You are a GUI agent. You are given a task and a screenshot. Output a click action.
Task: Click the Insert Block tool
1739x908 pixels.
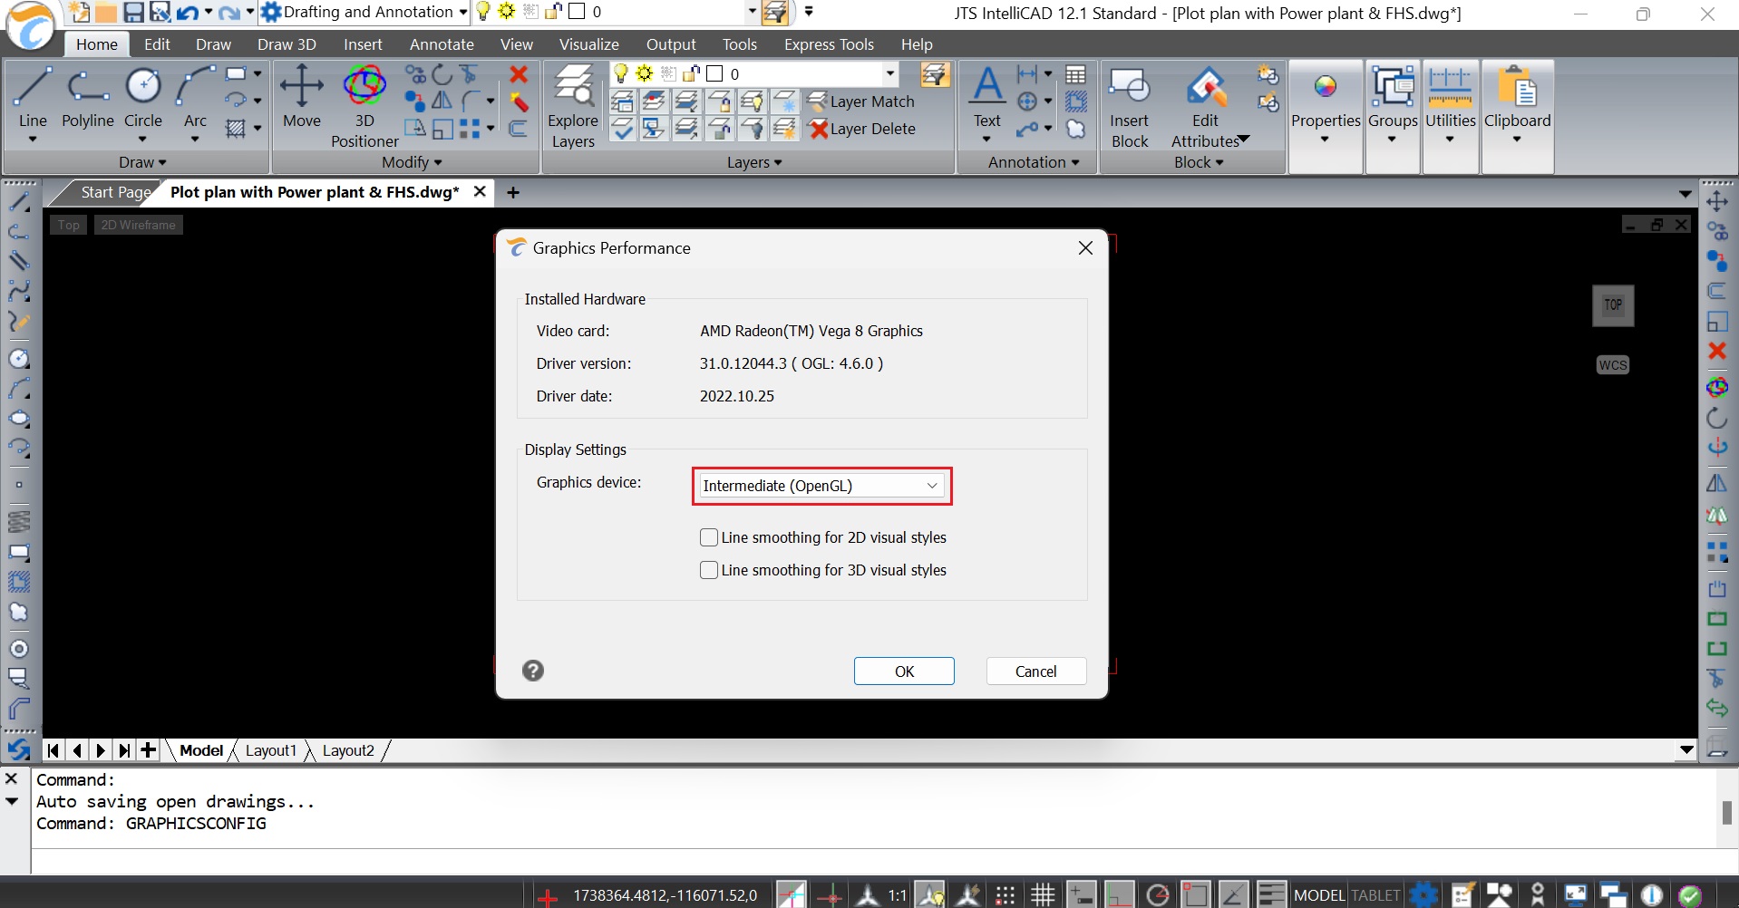click(1130, 106)
